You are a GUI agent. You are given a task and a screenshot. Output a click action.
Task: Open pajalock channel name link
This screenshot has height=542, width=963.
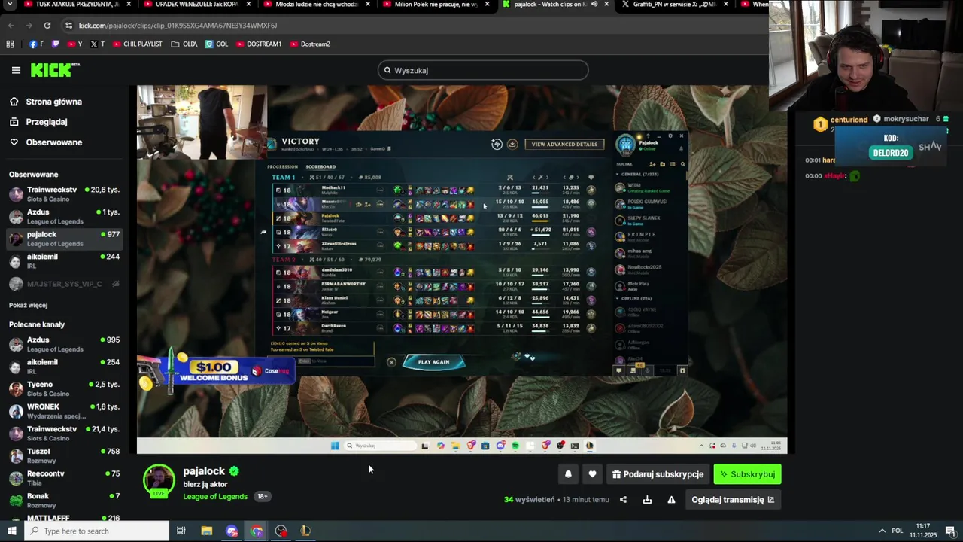(x=204, y=470)
